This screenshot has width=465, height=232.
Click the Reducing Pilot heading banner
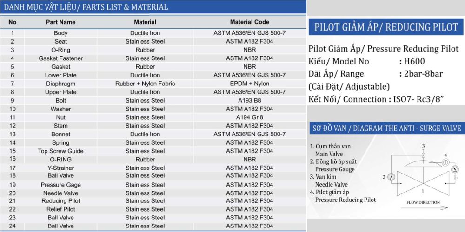tap(386, 27)
